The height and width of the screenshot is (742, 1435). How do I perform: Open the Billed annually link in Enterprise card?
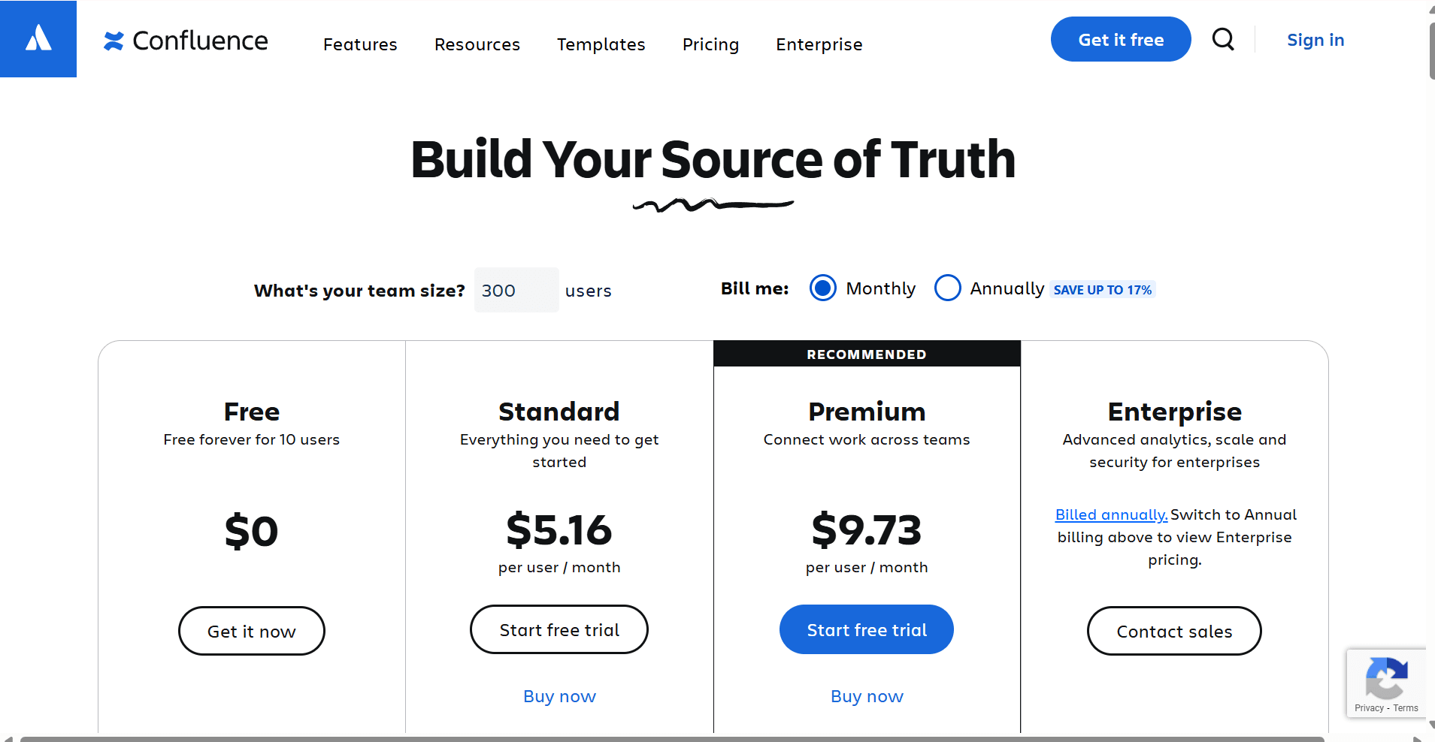pyautogui.click(x=1111, y=514)
